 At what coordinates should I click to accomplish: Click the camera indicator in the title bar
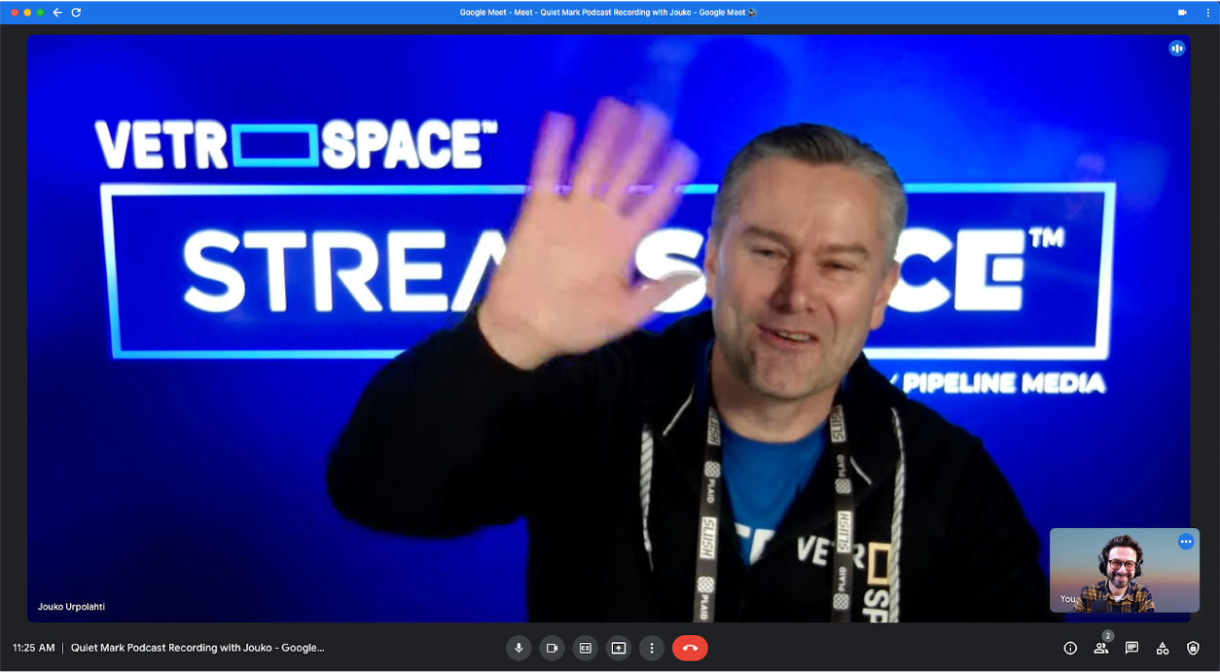point(1182,13)
